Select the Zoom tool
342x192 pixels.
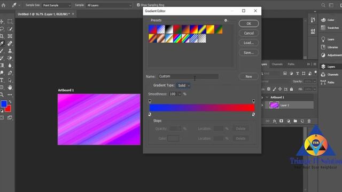coord(2,95)
